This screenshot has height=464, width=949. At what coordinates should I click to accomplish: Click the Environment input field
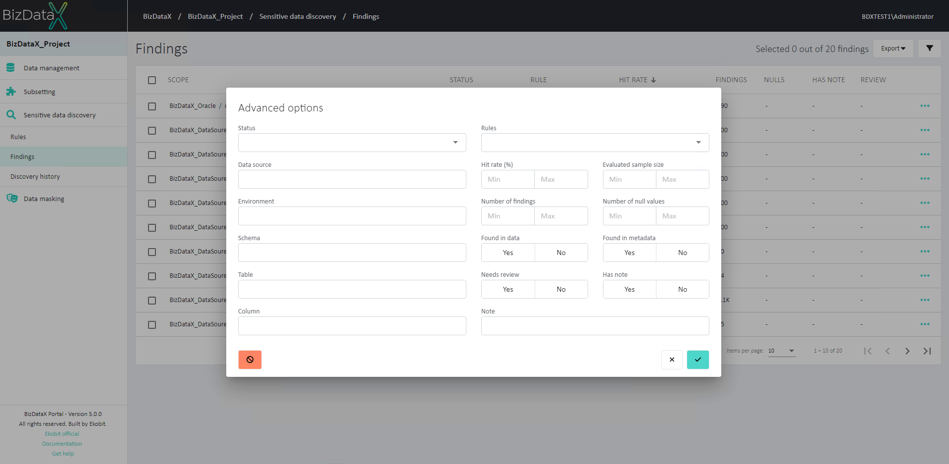[x=352, y=216]
